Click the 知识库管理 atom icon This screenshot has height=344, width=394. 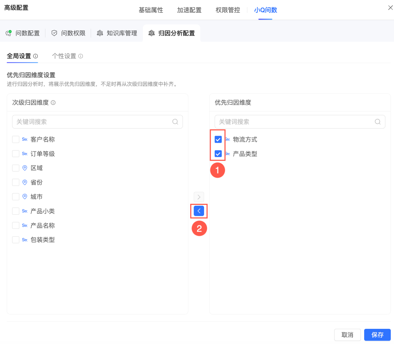point(100,33)
